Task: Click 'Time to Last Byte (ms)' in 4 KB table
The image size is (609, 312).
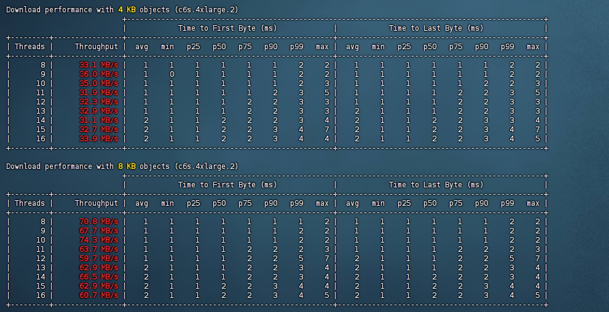Action: (436, 28)
